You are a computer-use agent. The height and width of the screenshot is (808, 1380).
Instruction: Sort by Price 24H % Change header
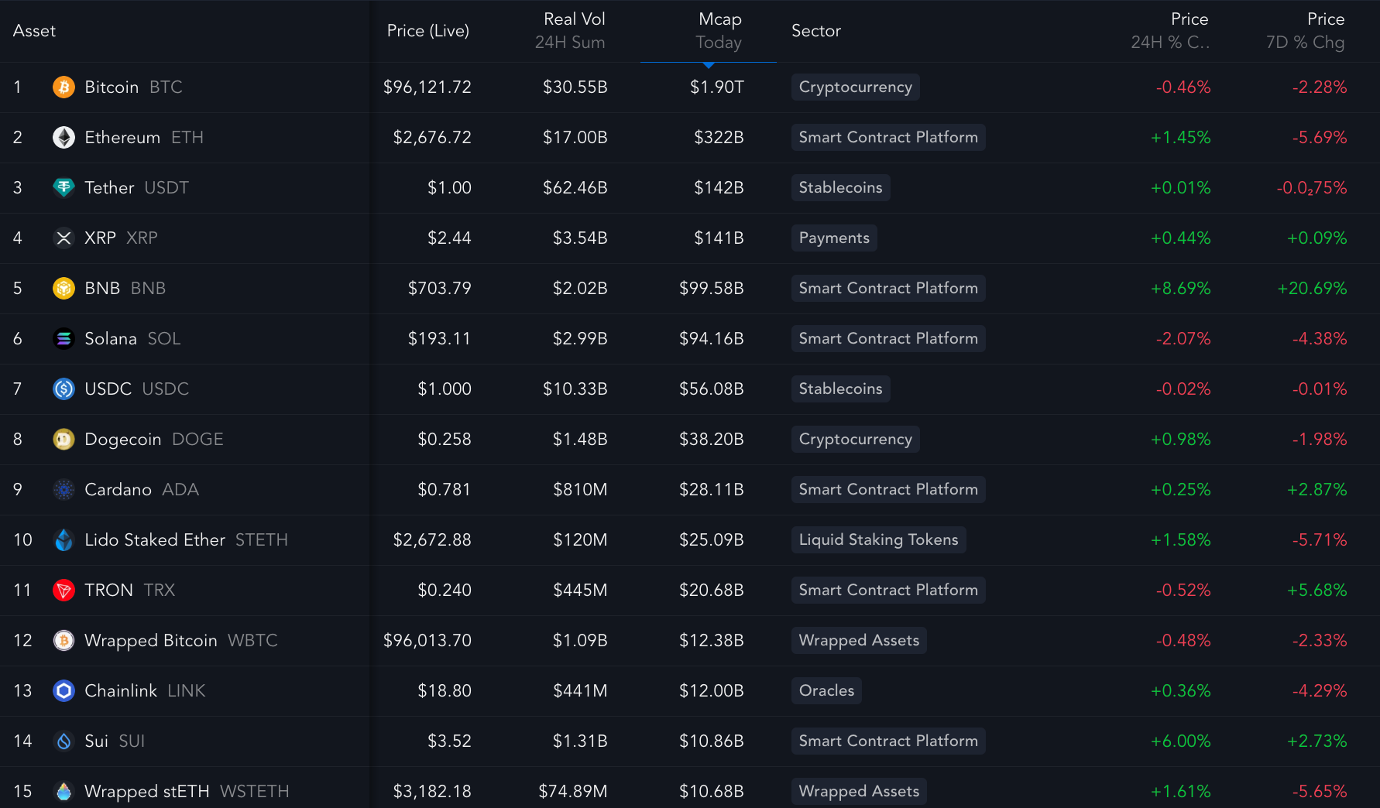point(1170,31)
